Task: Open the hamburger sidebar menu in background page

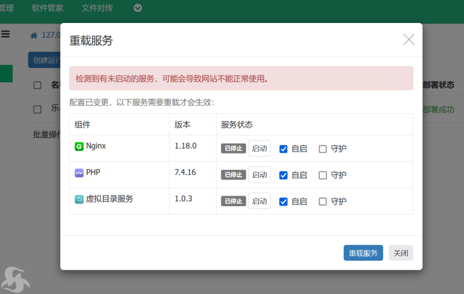Action: point(6,34)
